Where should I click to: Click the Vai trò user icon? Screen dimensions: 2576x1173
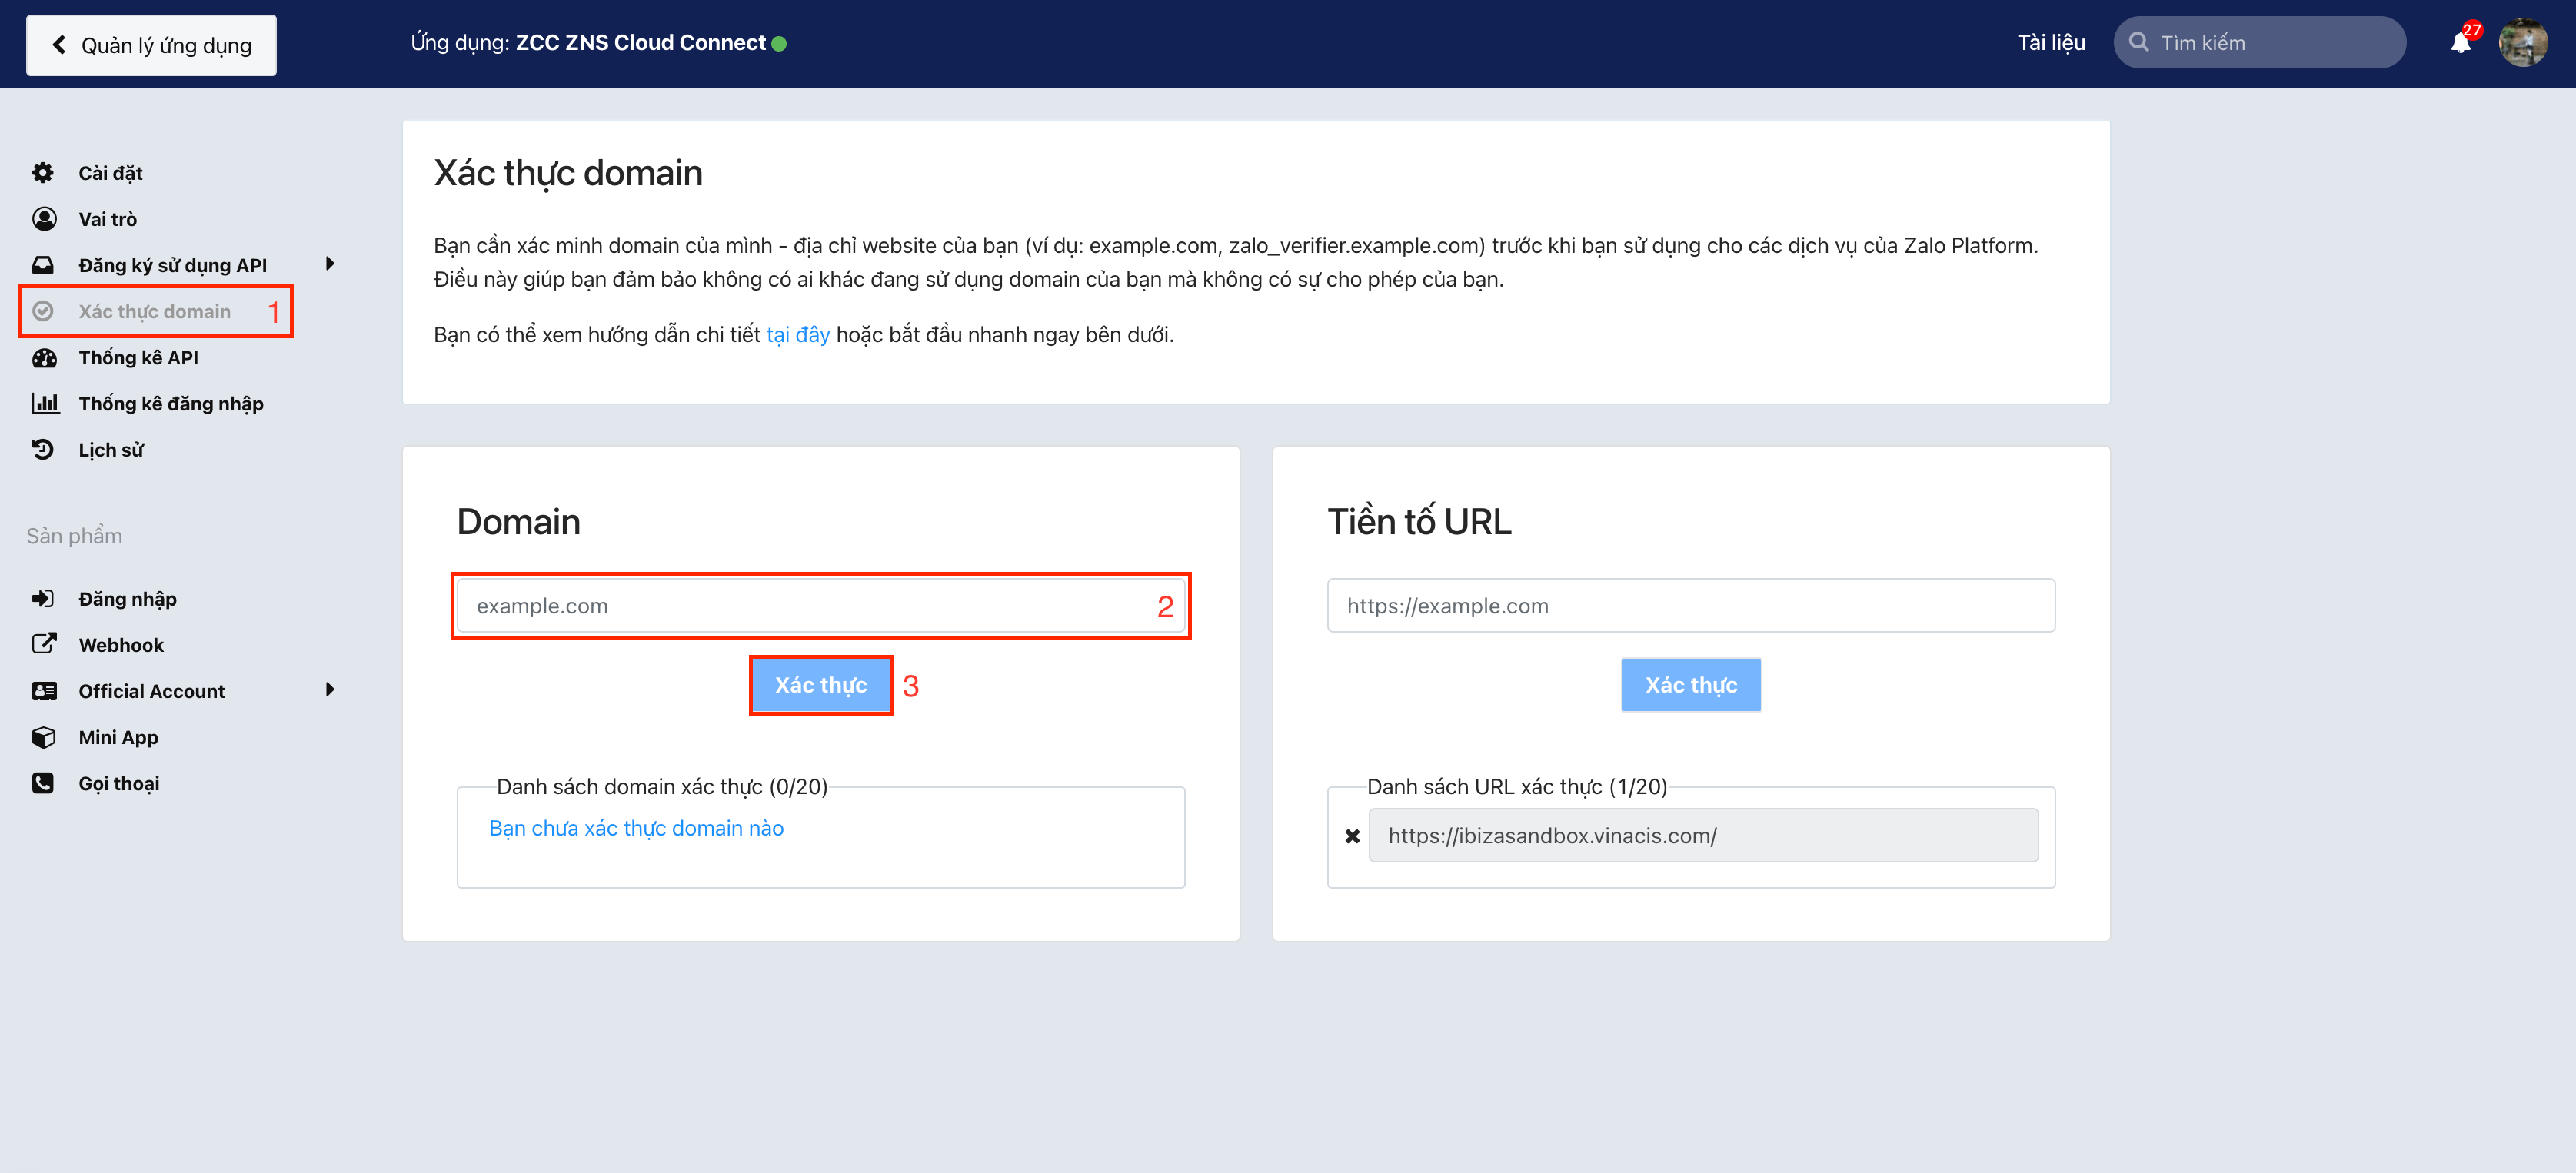click(43, 219)
